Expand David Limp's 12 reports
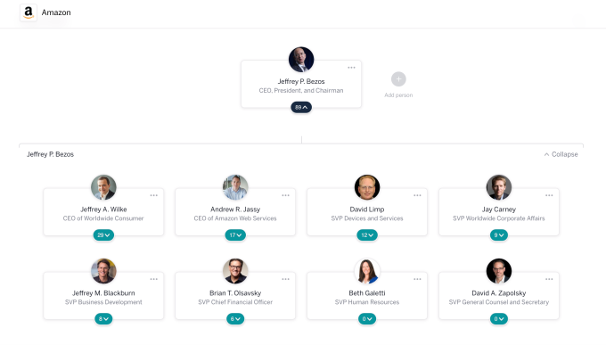The image size is (606, 345). (x=367, y=235)
